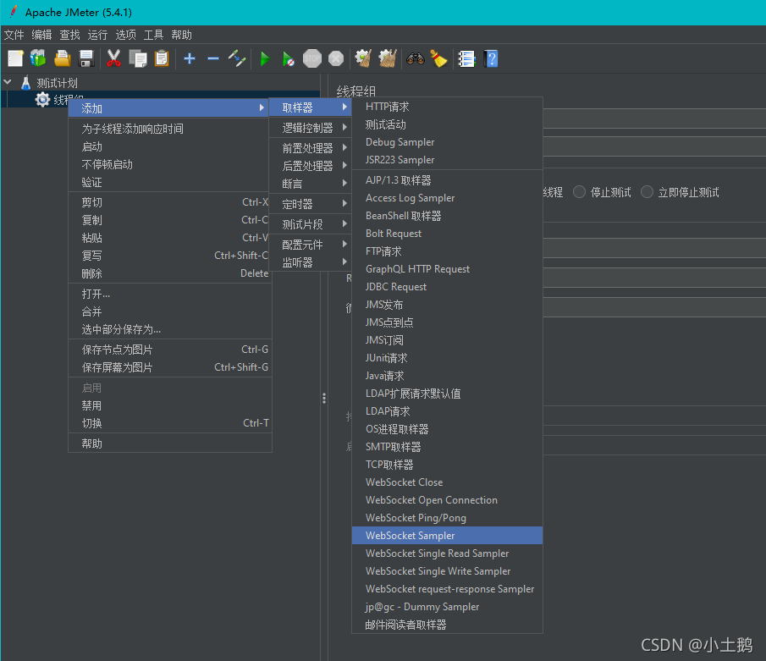Open the 帮助 menu in menu bar
This screenshot has height=661, width=766.
[x=181, y=35]
